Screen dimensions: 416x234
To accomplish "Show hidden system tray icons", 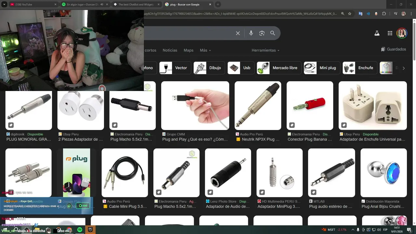I will pyautogui.click(x=353, y=230).
